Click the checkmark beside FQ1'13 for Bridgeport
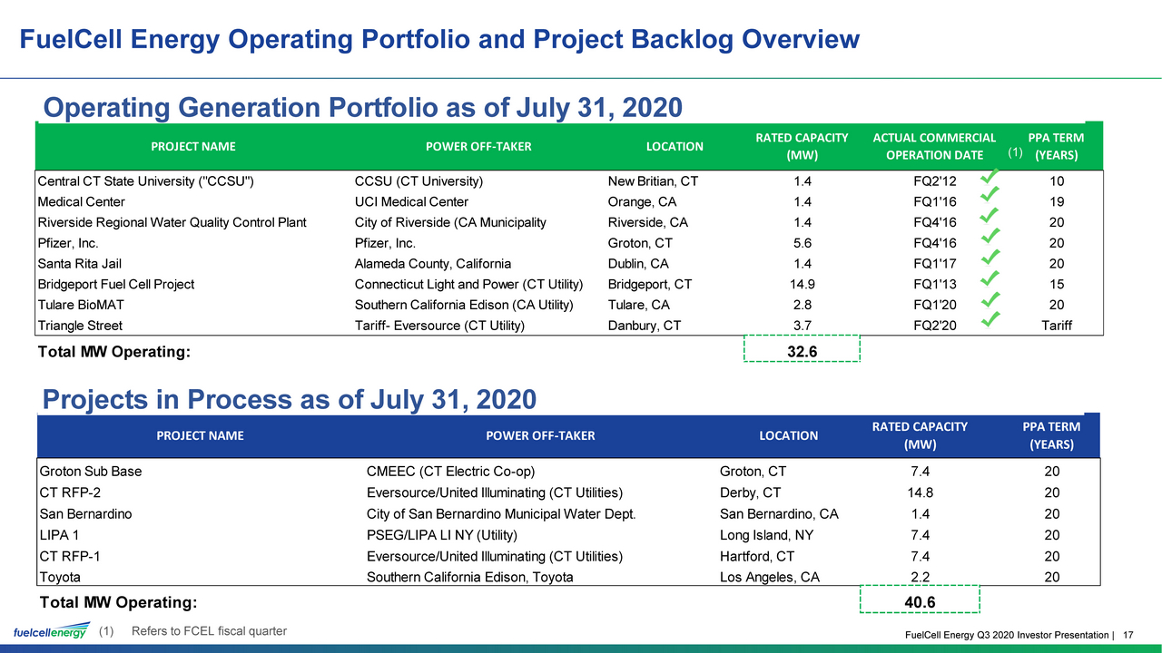This screenshot has height=653, width=1162. pos(991,278)
